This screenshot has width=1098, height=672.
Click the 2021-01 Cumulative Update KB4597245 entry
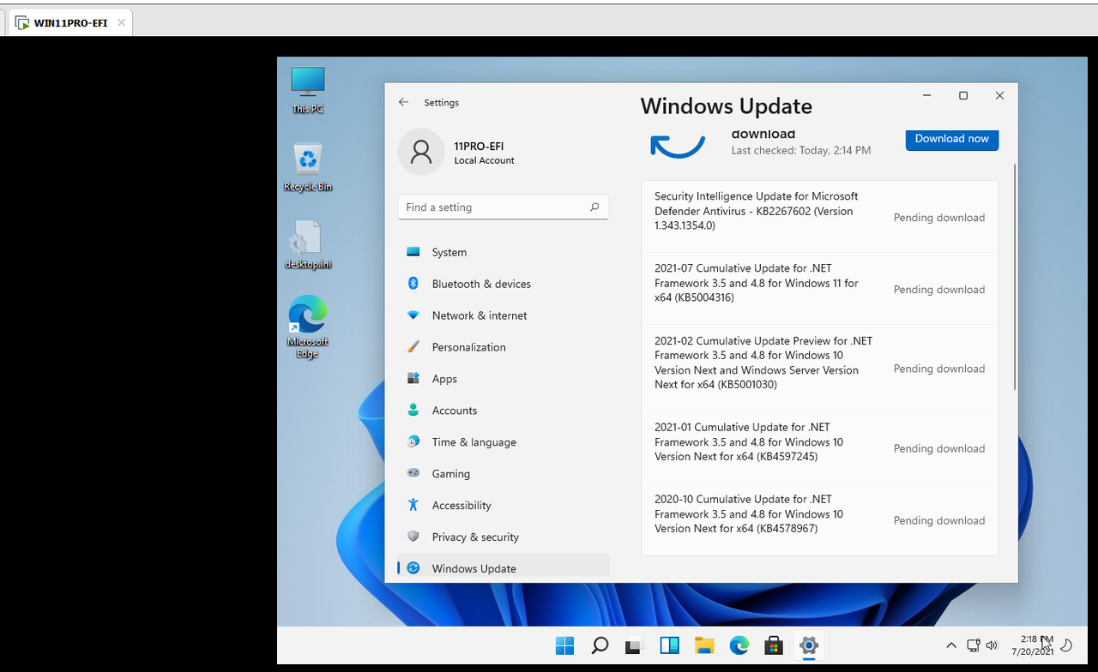click(x=820, y=447)
